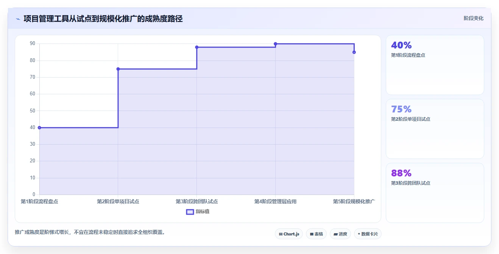This screenshot has height=254, width=499.
Task: Click the data point at value 40
Action: tap(39, 128)
